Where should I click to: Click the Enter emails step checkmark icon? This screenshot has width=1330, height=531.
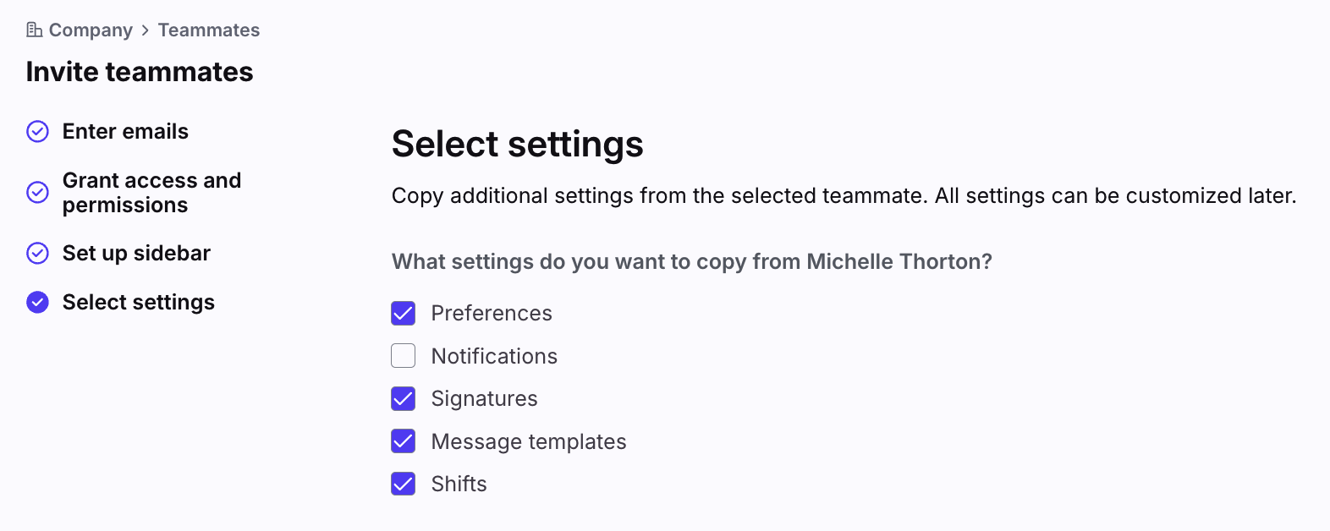pyautogui.click(x=38, y=132)
